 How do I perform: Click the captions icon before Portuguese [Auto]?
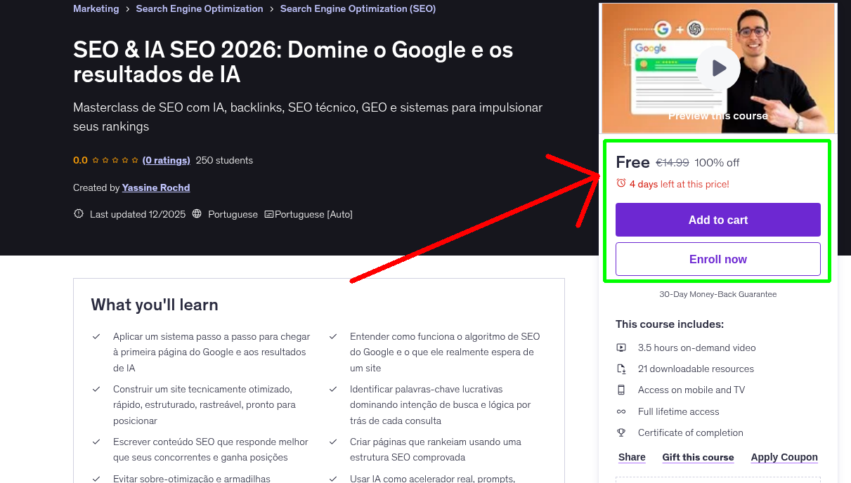tap(269, 214)
